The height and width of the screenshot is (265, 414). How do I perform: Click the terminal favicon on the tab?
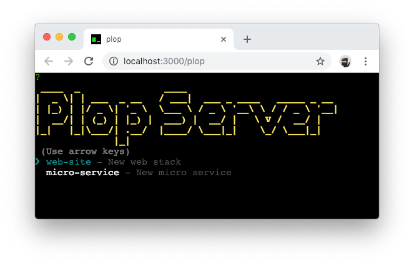(96, 39)
